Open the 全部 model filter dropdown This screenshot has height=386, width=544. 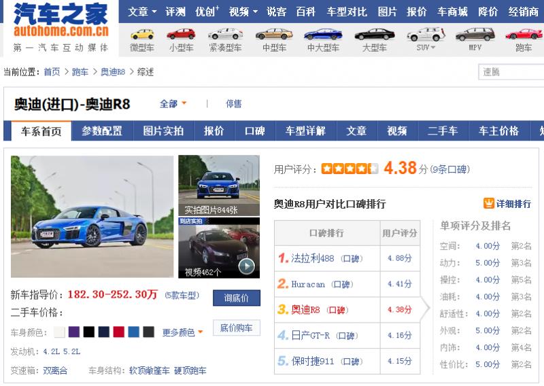point(173,104)
